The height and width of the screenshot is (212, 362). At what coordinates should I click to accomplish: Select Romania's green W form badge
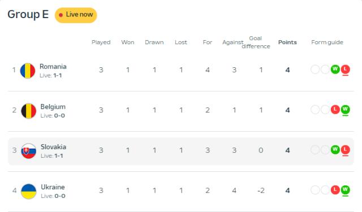coord(335,69)
